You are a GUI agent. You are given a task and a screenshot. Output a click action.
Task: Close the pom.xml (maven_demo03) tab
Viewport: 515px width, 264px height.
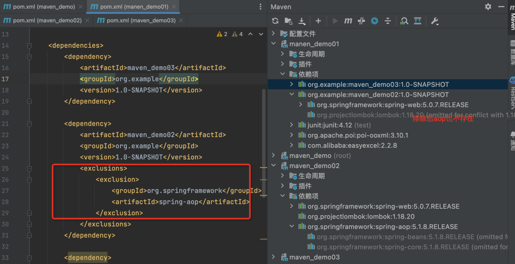(x=181, y=21)
